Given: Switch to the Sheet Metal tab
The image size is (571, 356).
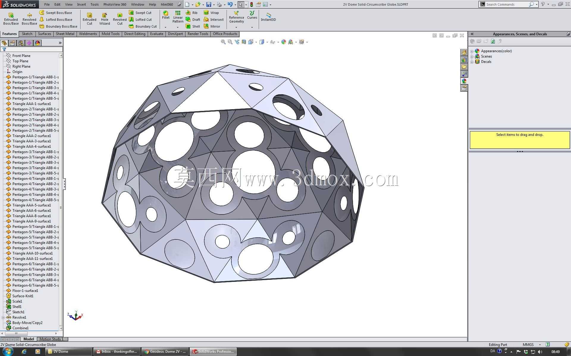Looking at the screenshot, I should coord(65,34).
